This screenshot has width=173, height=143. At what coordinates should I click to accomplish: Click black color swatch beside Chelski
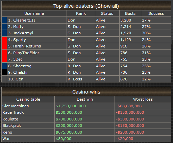(4, 72)
